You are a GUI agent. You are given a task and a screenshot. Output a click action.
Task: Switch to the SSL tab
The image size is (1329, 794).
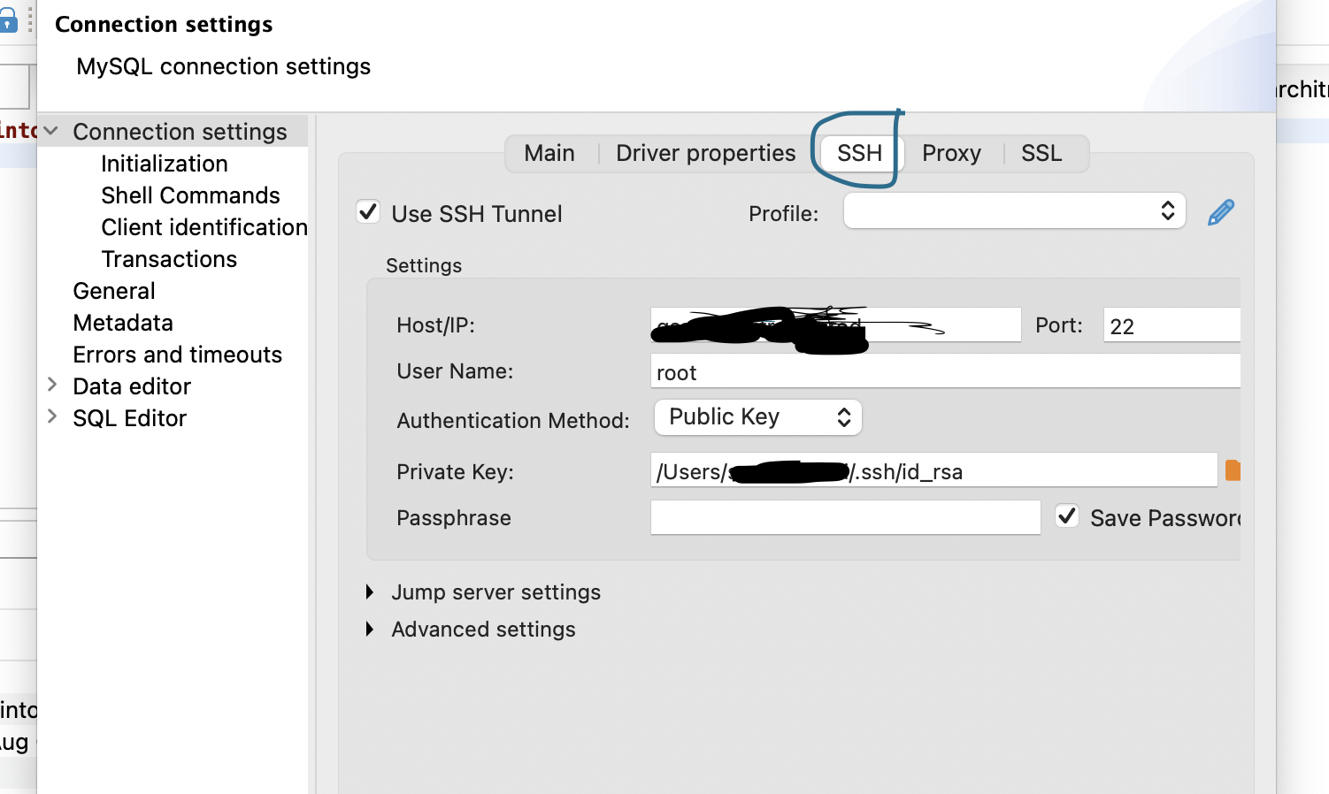click(1041, 153)
